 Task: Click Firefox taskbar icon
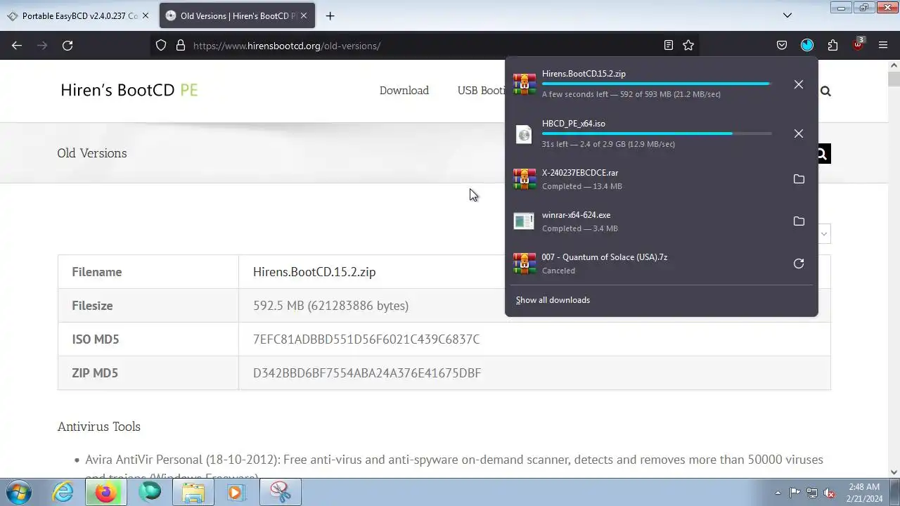(106, 492)
